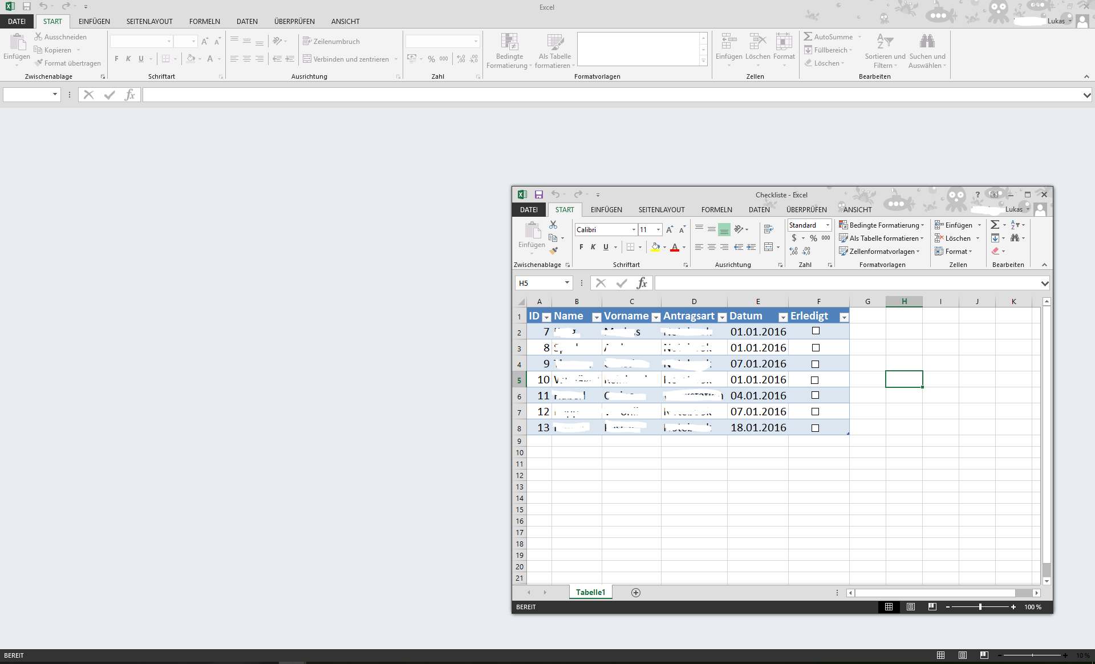This screenshot has width=1095, height=664.
Task: Click the Format Painter brush icon
Action: (x=553, y=250)
